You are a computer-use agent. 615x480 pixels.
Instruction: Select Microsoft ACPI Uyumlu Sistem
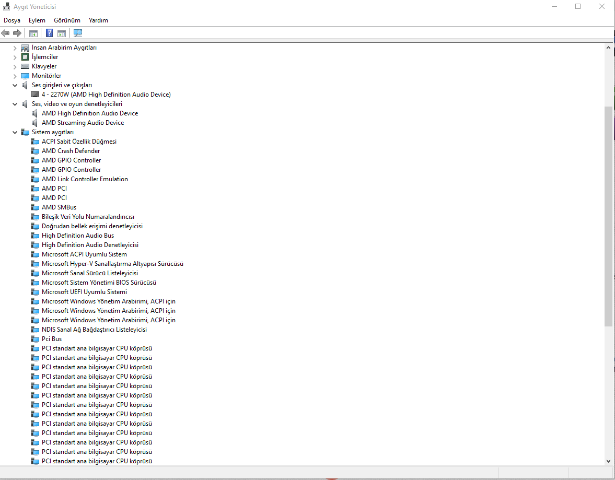point(84,254)
